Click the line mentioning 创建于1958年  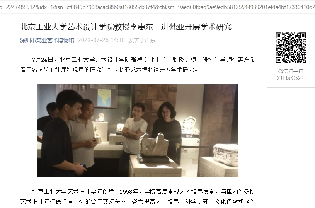pos(144,191)
